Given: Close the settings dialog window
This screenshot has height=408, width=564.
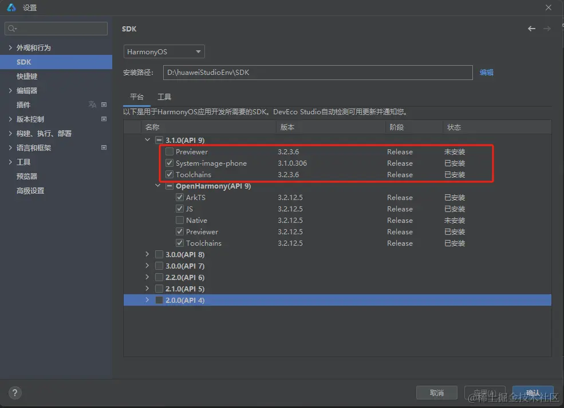Looking at the screenshot, I should (548, 7).
